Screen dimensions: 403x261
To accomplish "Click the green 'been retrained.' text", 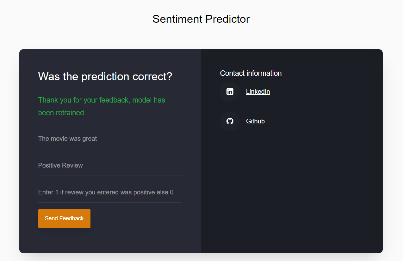I will 62,113.
